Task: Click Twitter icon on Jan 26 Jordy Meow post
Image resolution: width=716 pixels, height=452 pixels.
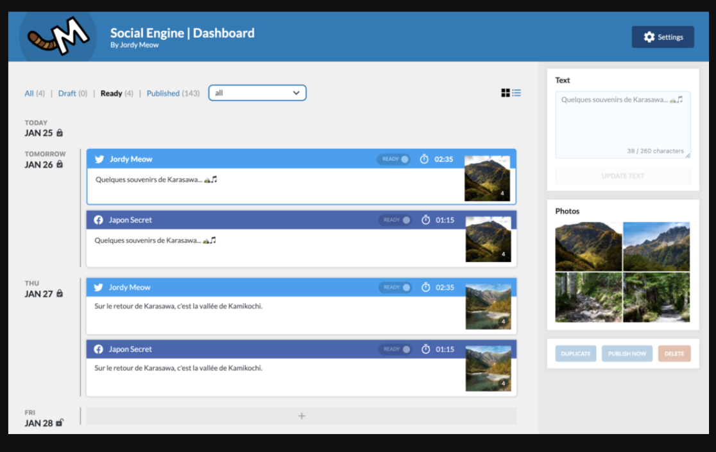Action: [x=99, y=159]
